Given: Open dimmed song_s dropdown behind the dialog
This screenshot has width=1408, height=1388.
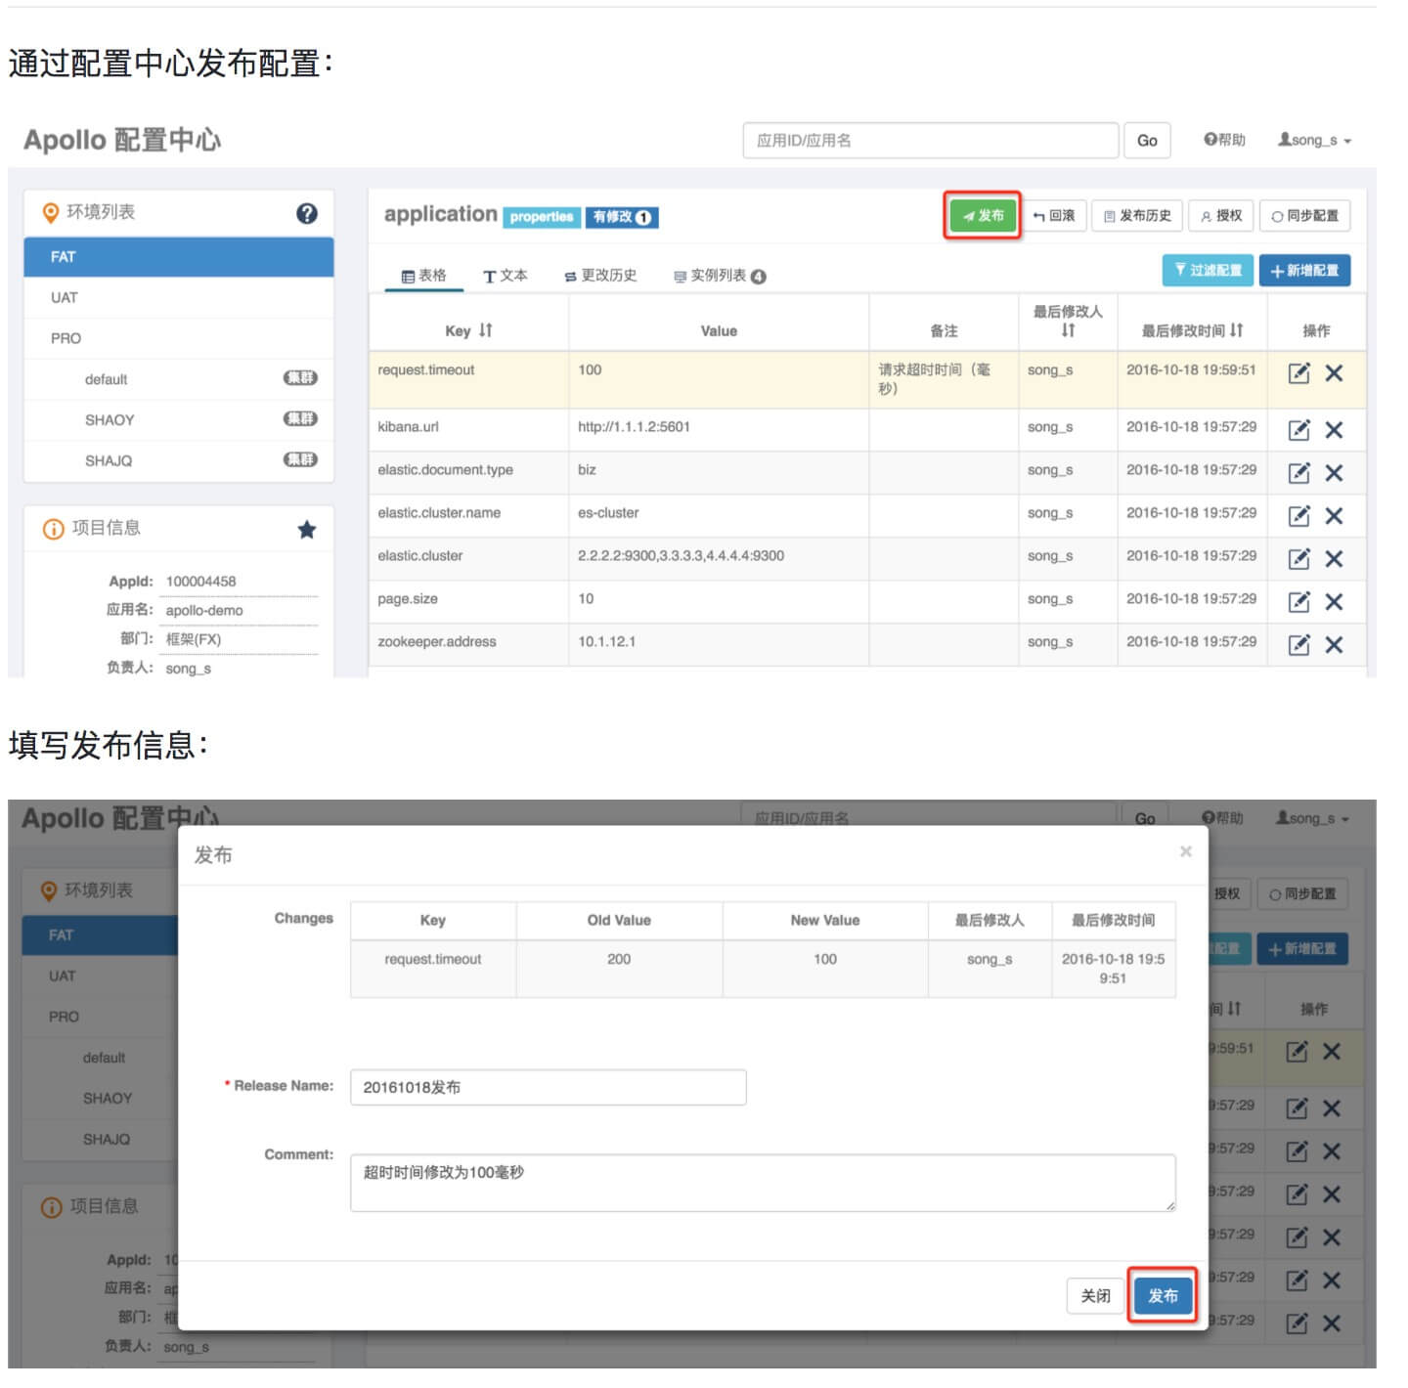Looking at the screenshot, I should (x=1313, y=818).
